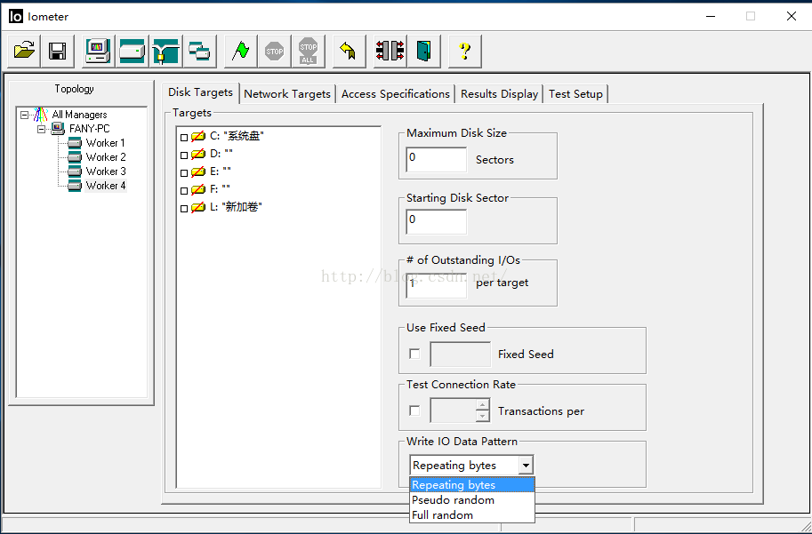Viewport: 812px width, 534px height.
Task: Select Worker 2 in topology tree
Action: [x=106, y=157]
